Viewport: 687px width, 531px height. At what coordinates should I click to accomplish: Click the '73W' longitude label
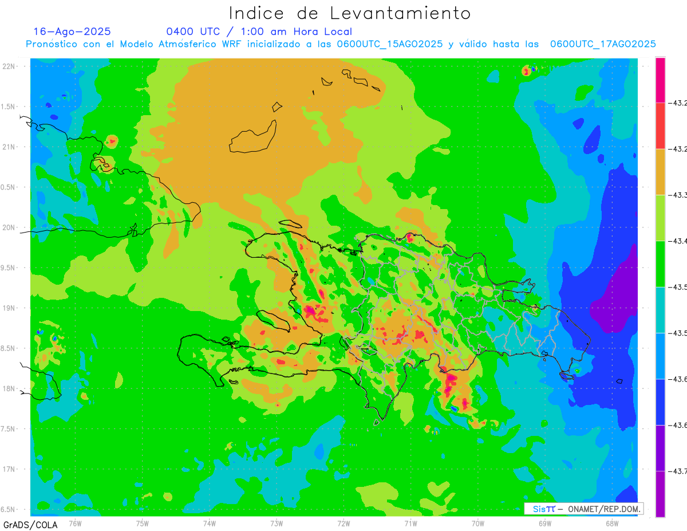click(277, 523)
